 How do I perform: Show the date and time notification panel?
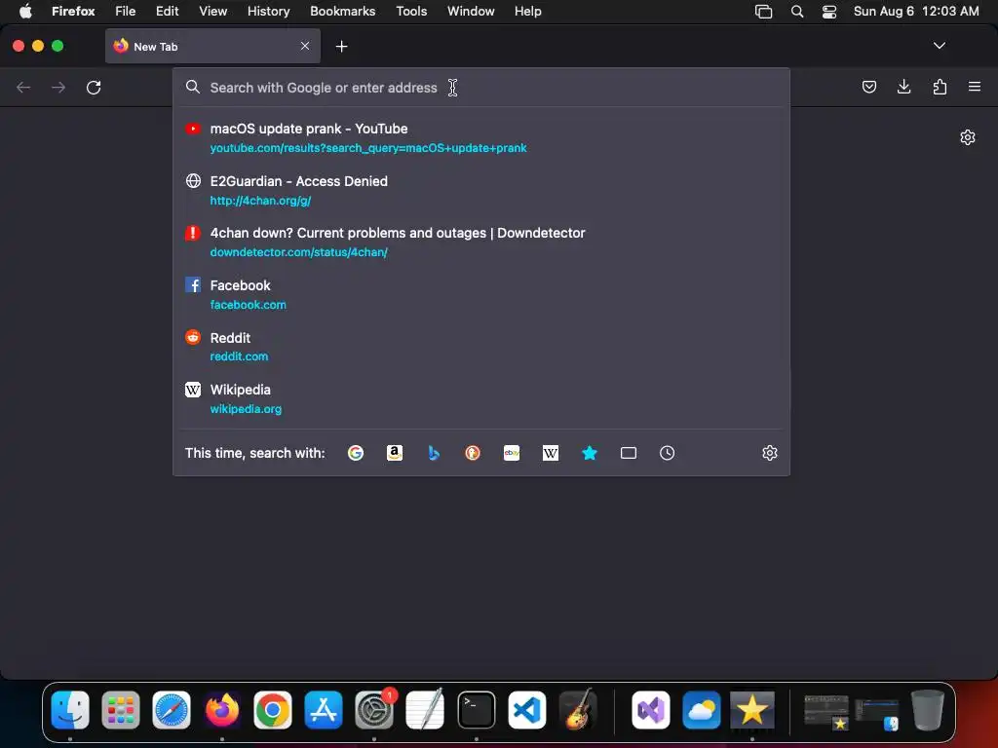(916, 11)
